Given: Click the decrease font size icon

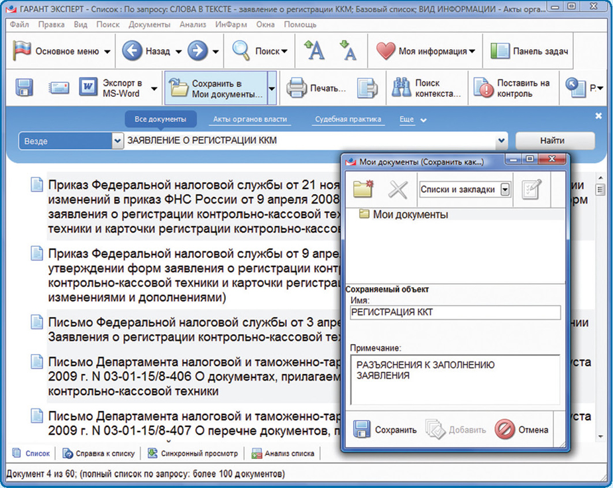Looking at the screenshot, I should point(348,51).
